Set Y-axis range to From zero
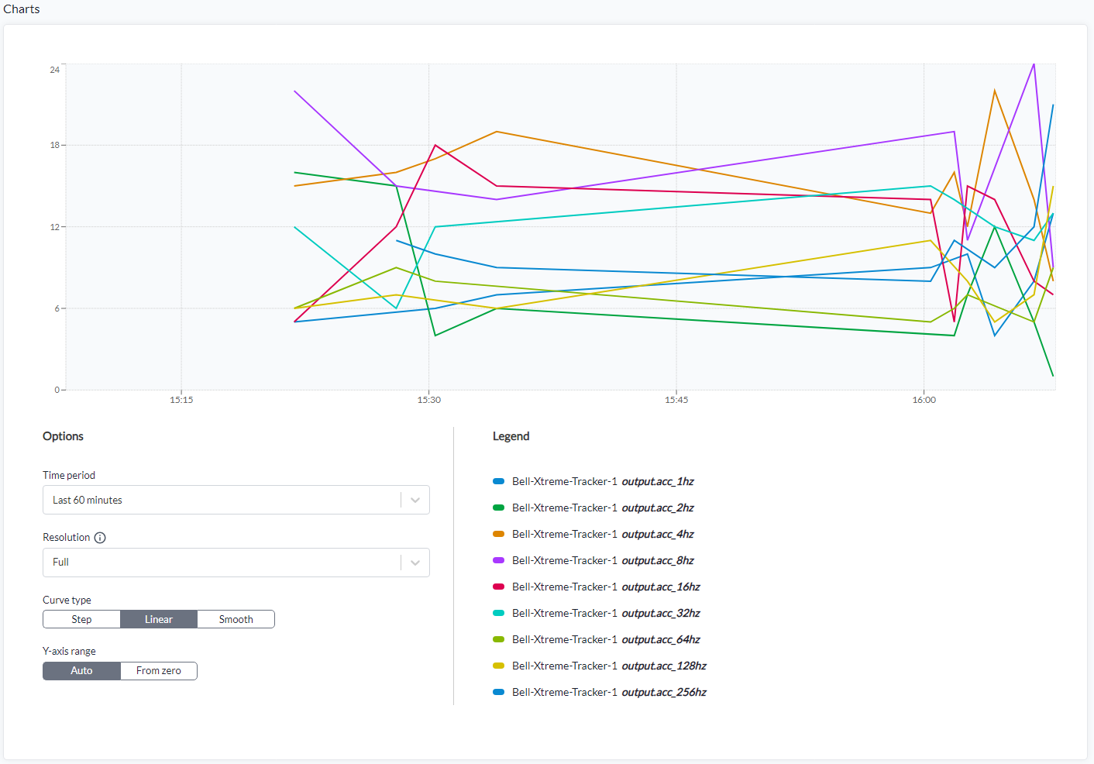 [159, 671]
